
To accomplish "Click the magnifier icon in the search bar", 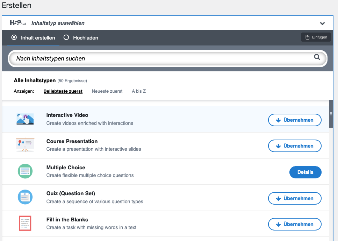I will click(x=317, y=57).
